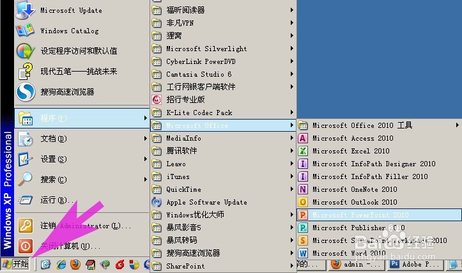Click the 注销 Administrator key icon
This screenshot has width=462, height=273.
[x=26, y=226]
